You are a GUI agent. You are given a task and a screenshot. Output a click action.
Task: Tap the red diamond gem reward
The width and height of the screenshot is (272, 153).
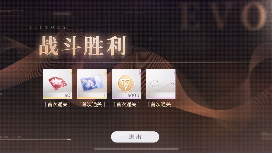point(57,84)
